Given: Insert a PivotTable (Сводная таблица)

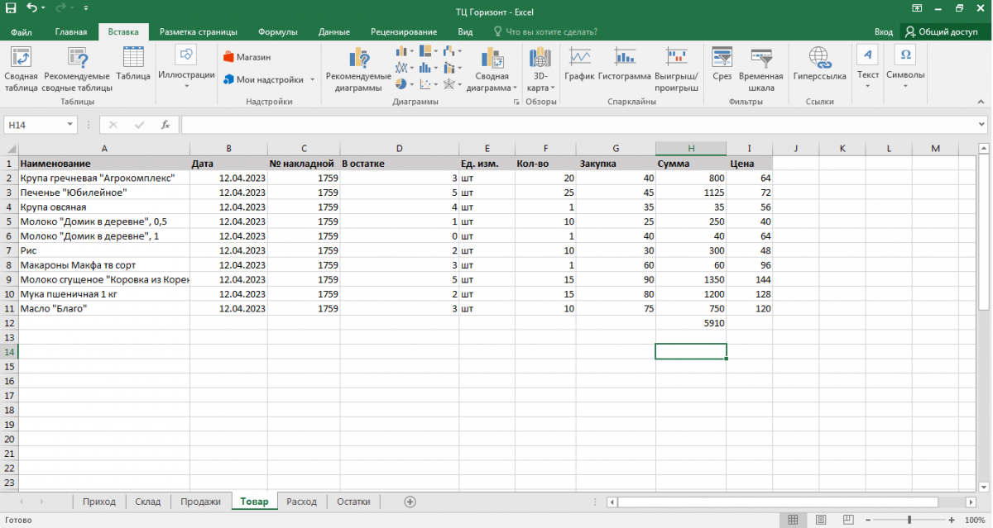Looking at the screenshot, I should pos(21,69).
